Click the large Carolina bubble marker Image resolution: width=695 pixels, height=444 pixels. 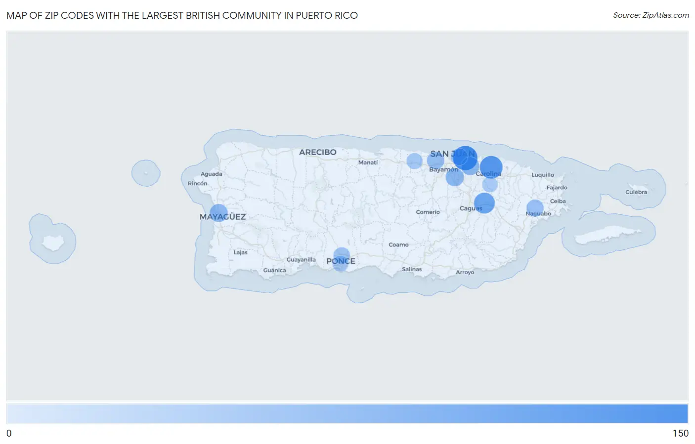(491, 167)
